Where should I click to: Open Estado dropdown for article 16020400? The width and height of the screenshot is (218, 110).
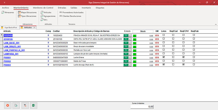point(130,36)
